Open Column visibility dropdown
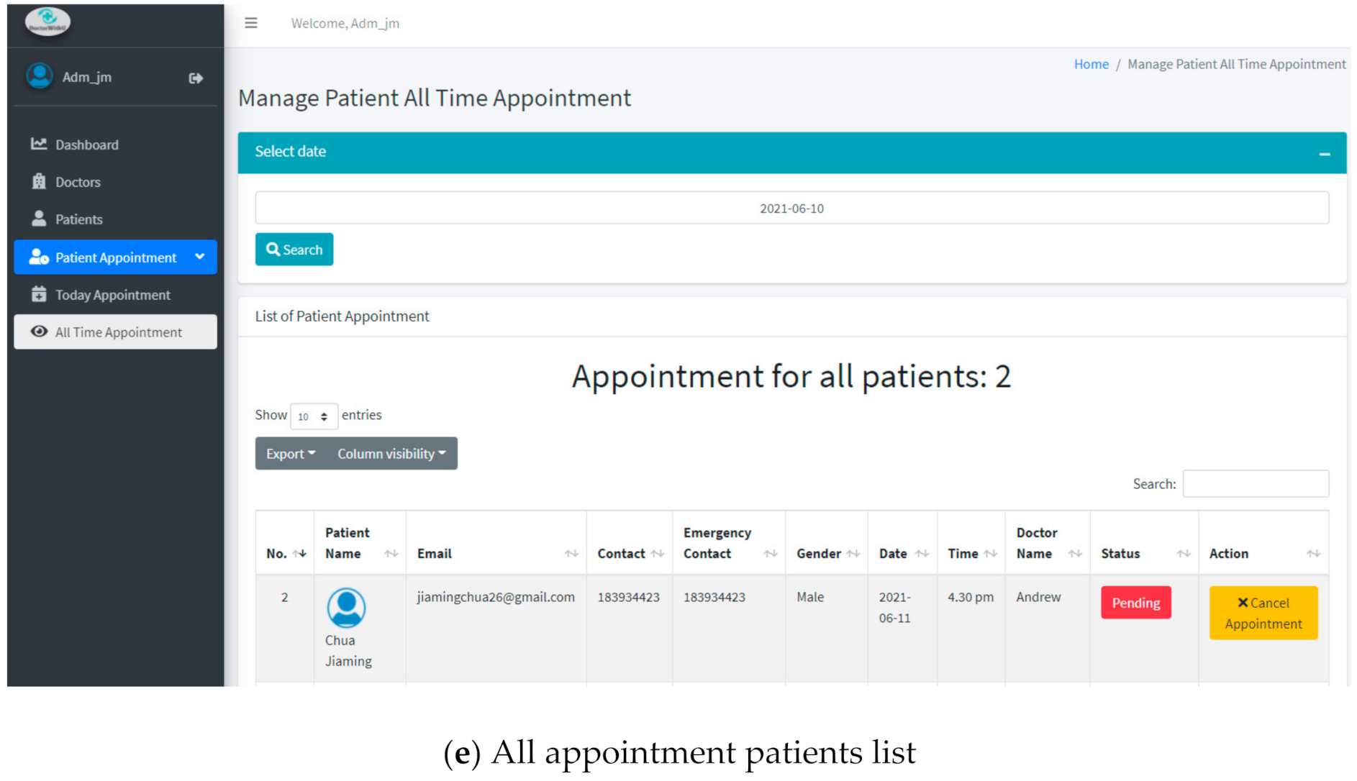The height and width of the screenshot is (781, 1357). click(x=391, y=454)
